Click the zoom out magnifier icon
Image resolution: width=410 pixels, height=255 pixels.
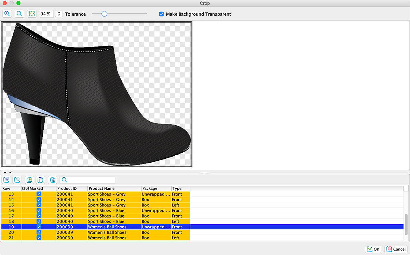tap(19, 14)
